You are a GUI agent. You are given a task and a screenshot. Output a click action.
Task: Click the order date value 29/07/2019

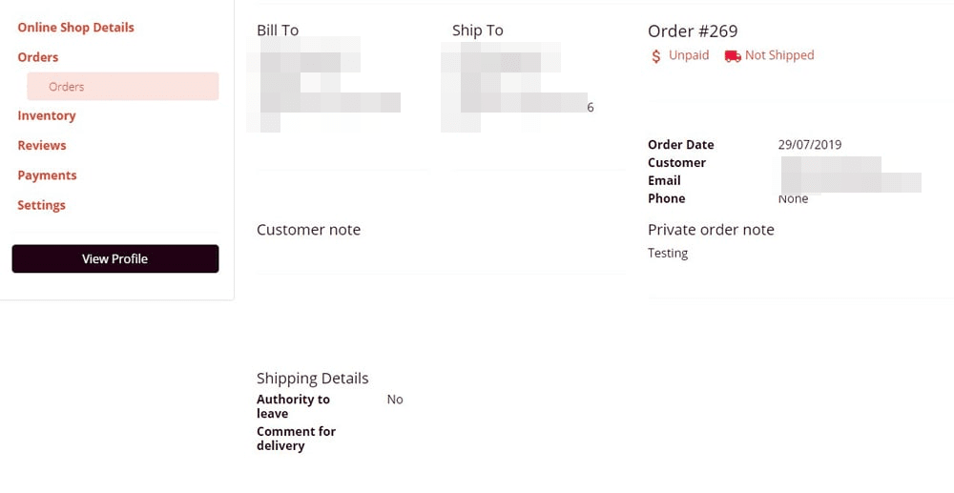810,145
